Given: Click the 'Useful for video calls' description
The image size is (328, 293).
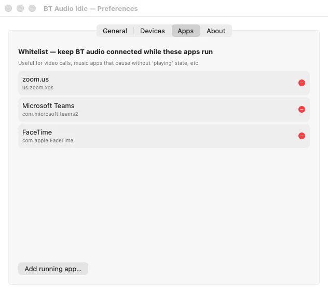Looking at the screenshot, I should tap(109, 63).
